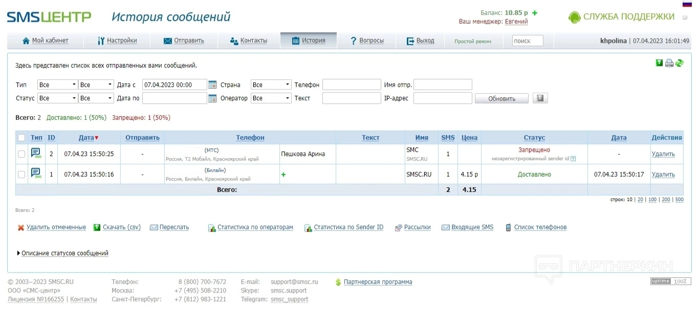Click the green plus in the Билайн row
This screenshot has height=311, width=699.
pyautogui.click(x=283, y=174)
